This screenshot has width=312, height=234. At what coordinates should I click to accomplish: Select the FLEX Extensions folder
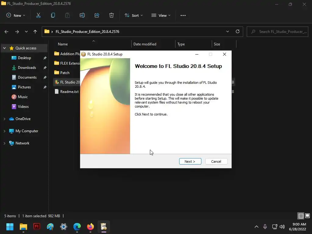click(x=67, y=63)
